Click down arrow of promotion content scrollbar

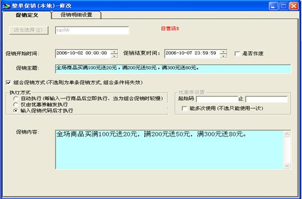[287, 166]
